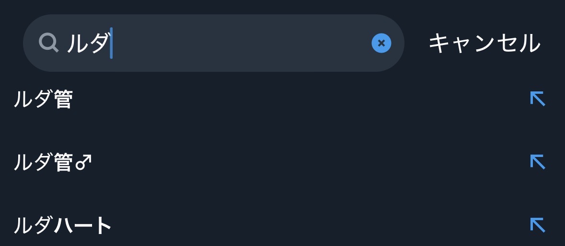Screen dimensions: 565x246
Task: Clear the search text with the X button
Action: click(x=381, y=43)
